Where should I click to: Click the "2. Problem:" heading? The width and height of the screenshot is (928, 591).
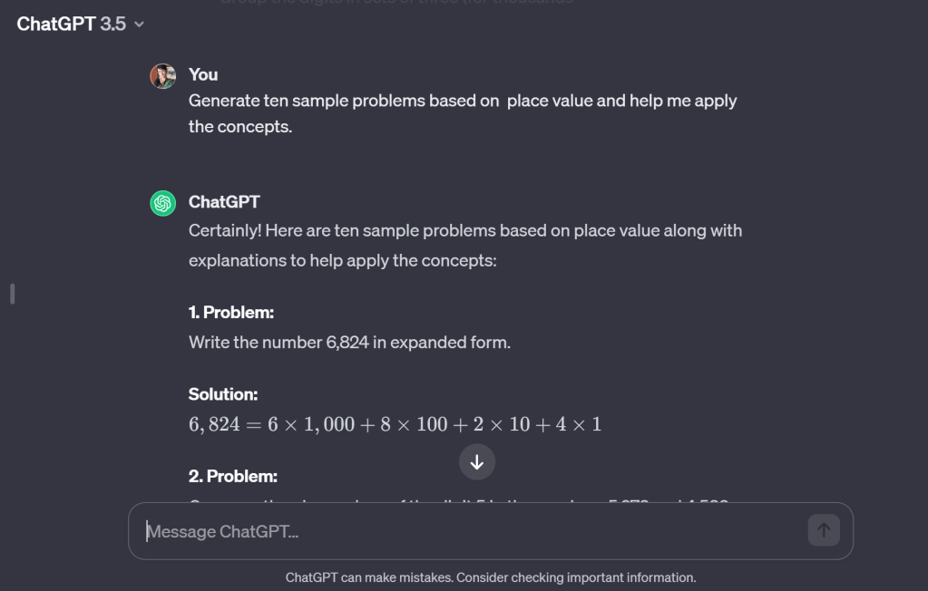[233, 476]
